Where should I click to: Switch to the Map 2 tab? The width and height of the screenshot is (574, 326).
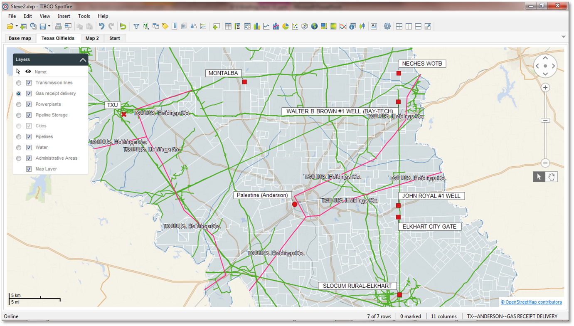(x=92, y=38)
